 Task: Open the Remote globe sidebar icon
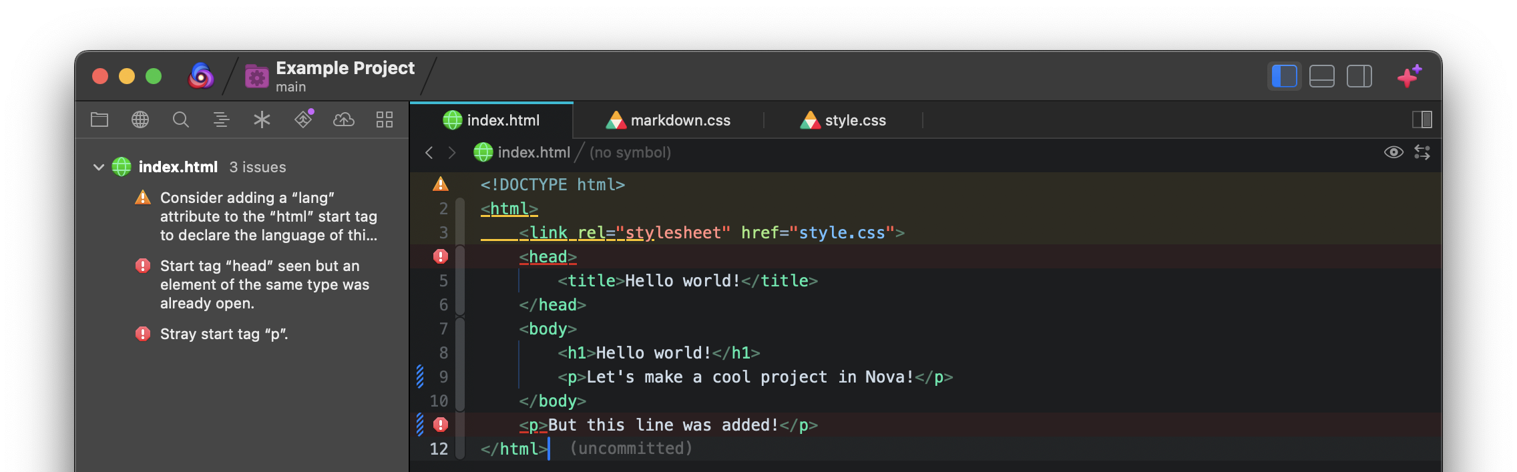point(140,120)
